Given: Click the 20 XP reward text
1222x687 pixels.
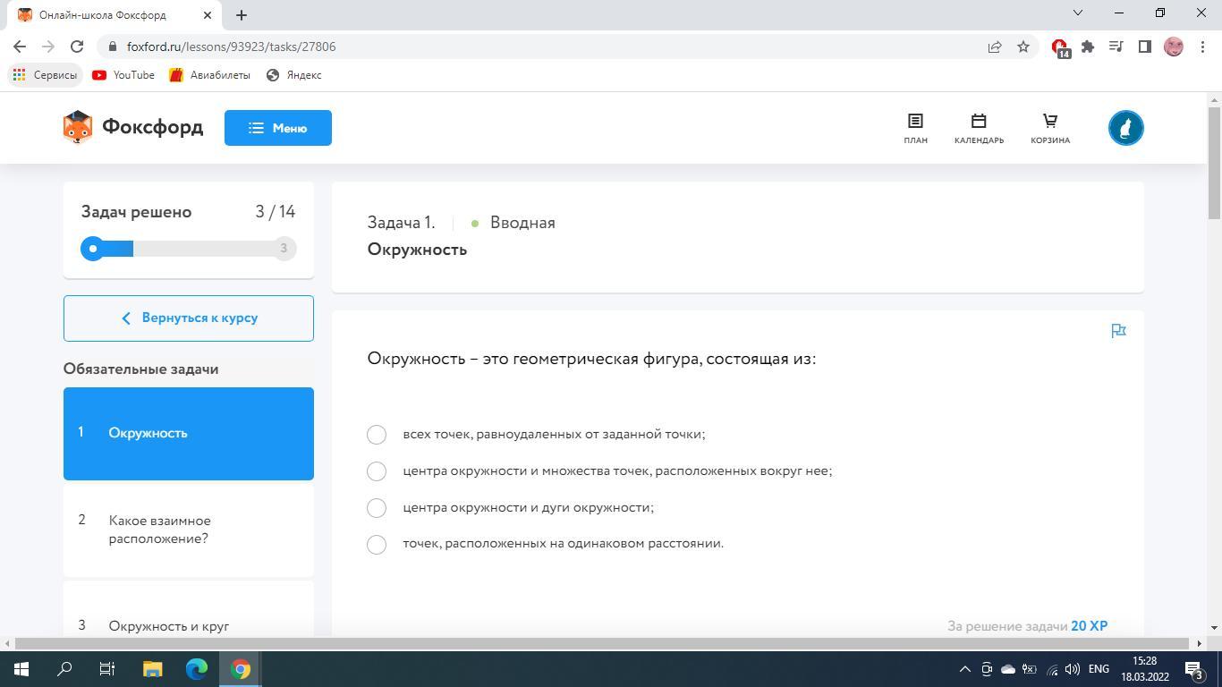Looking at the screenshot, I should (1089, 626).
